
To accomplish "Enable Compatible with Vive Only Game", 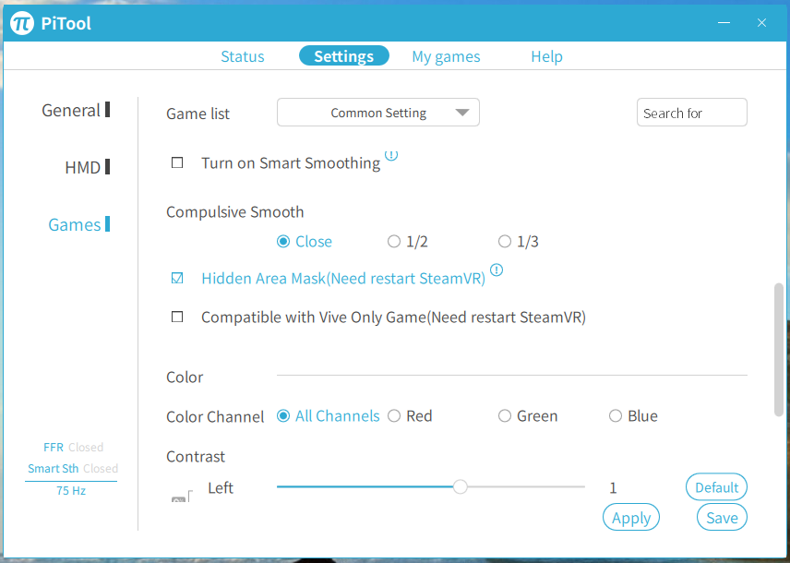I will tap(177, 317).
